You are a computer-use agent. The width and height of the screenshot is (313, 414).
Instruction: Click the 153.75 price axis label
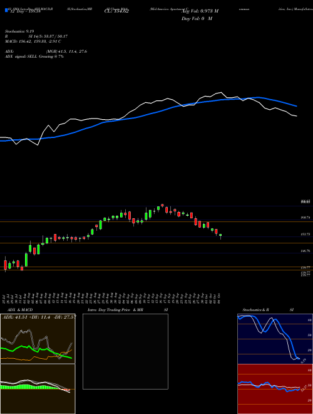[305, 234]
